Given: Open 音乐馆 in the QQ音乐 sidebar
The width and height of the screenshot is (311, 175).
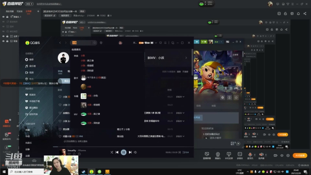Looking at the screenshot, I should click(x=30, y=66).
